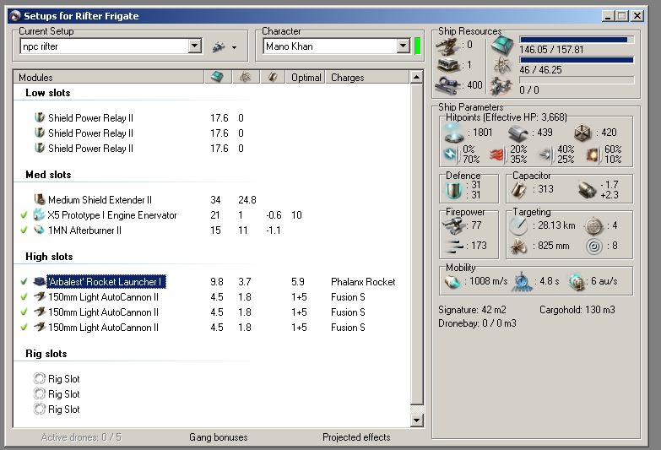661x450 pixels.
Task: Click the targeting range icon
Action: (x=518, y=226)
